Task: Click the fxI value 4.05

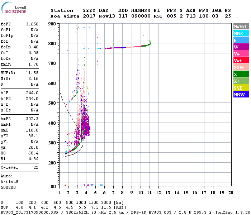Action: tap(33, 53)
